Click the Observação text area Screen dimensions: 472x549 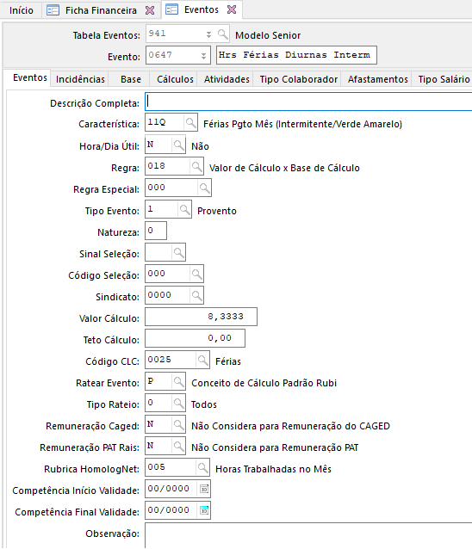[x=308, y=535]
